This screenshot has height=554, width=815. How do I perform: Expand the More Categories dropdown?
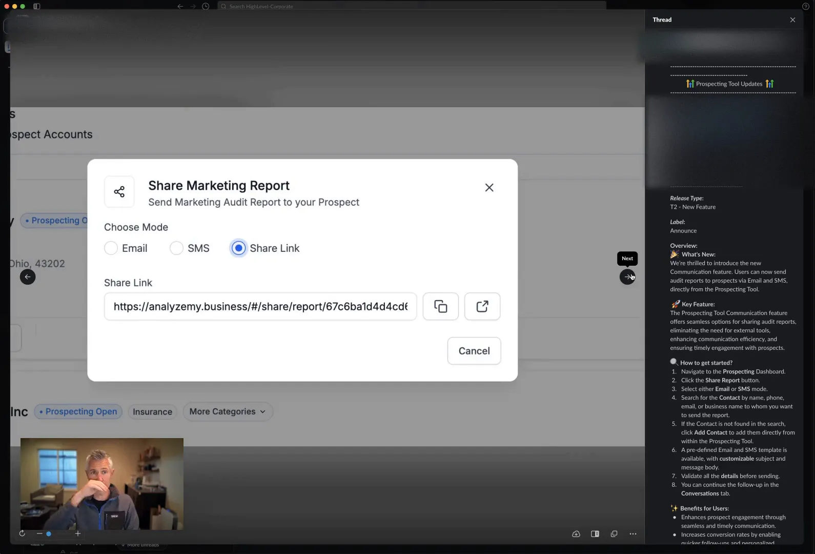pyautogui.click(x=228, y=411)
